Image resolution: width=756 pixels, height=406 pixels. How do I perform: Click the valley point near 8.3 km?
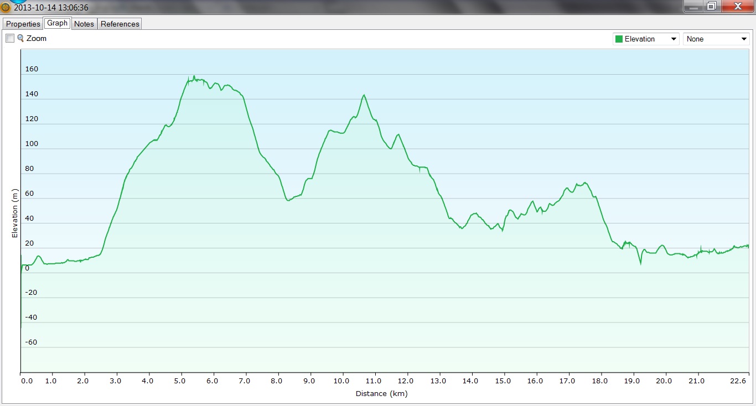click(x=288, y=200)
